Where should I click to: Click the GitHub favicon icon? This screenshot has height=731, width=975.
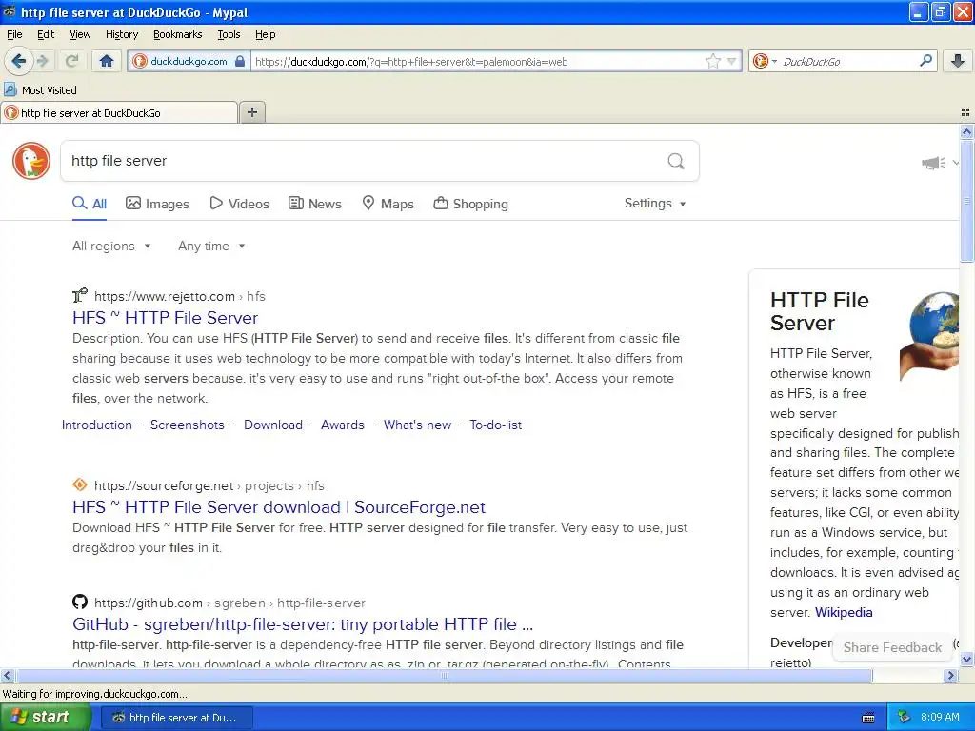click(80, 602)
